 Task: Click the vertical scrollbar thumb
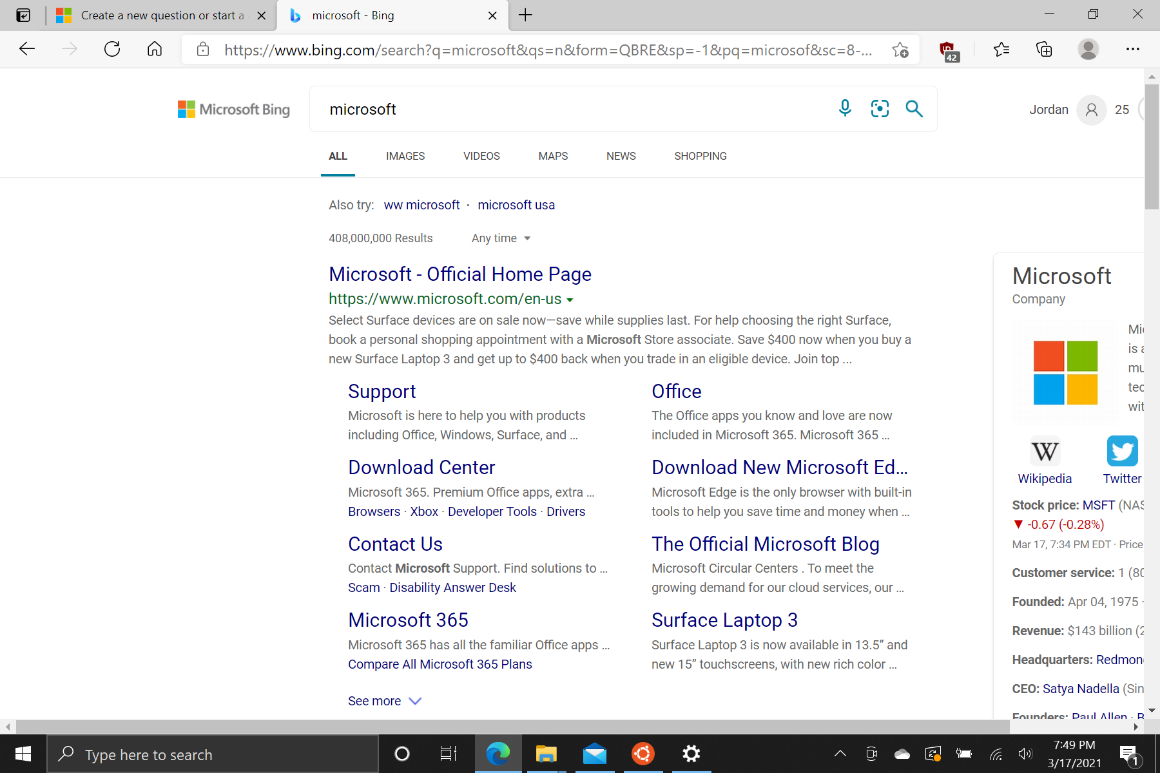pyautogui.click(x=1152, y=147)
